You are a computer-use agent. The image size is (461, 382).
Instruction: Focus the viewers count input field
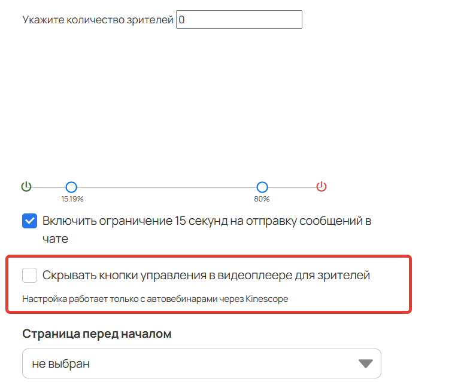coord(239,20)
